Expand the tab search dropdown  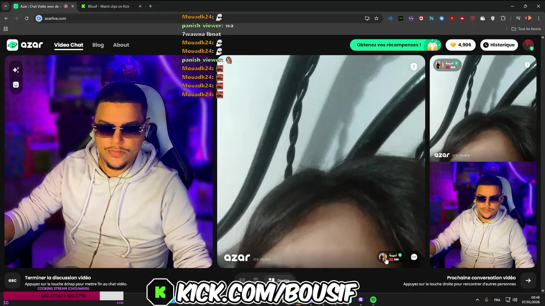(x=6, y=6)
